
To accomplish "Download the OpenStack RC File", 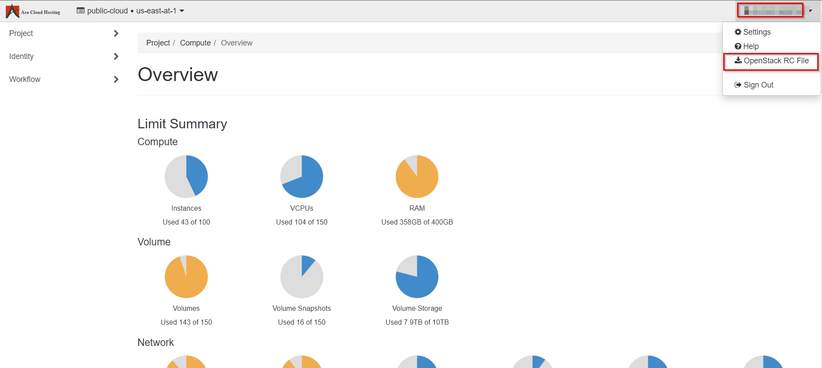I will pos(772,61).
